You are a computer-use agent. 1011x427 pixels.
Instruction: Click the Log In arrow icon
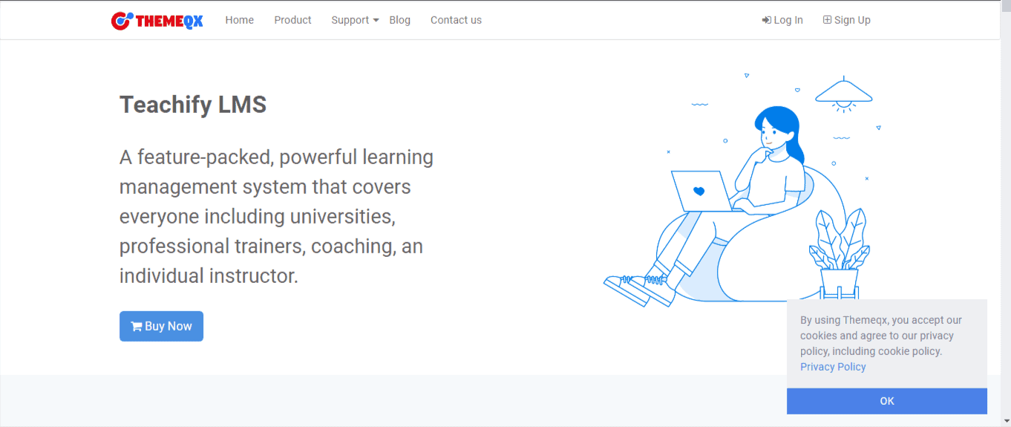tap(766, 20)
